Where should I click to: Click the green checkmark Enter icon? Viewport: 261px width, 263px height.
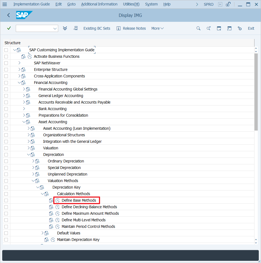9,28
